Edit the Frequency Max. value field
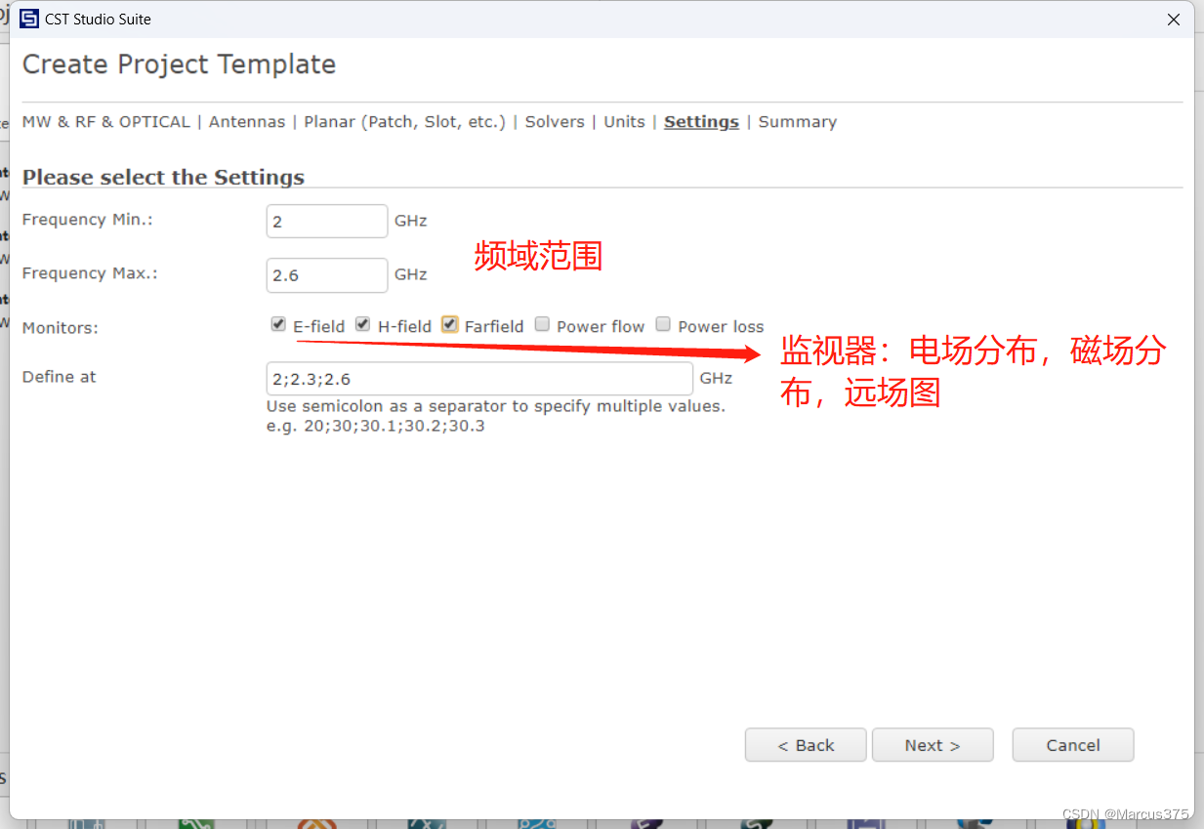The width and height of the screenshot is (1204, 829). point(326,274)
